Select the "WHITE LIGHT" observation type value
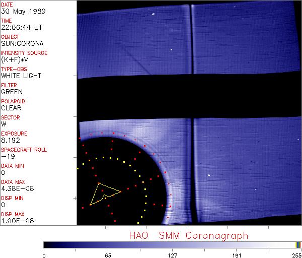The image size is (302, 258). coord(21,76)
